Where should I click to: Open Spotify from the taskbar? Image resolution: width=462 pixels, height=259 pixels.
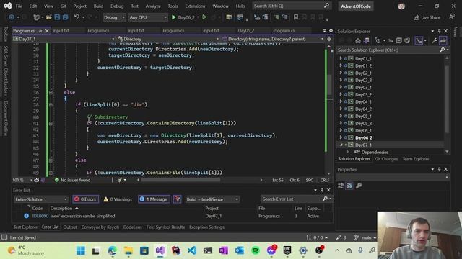coord(256,250)
